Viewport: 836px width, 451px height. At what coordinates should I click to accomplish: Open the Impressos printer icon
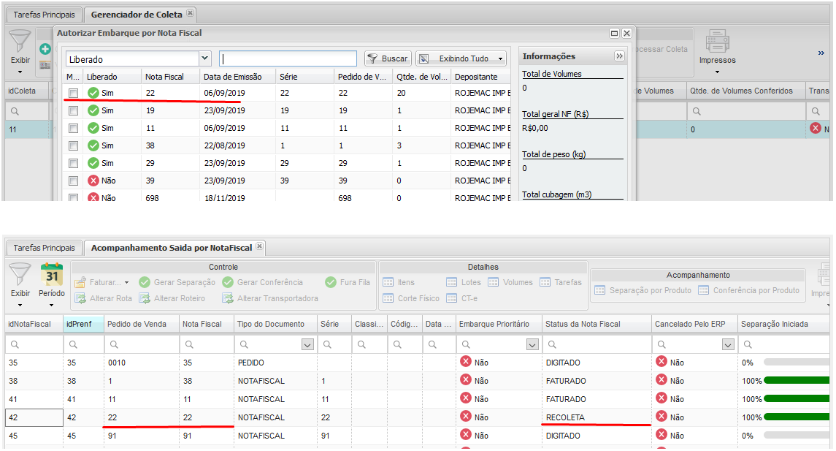pos(717,42)
